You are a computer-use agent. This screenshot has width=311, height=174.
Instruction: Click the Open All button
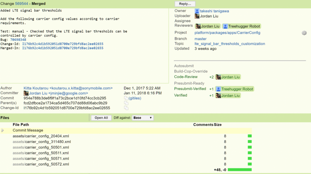click(101, 118)
